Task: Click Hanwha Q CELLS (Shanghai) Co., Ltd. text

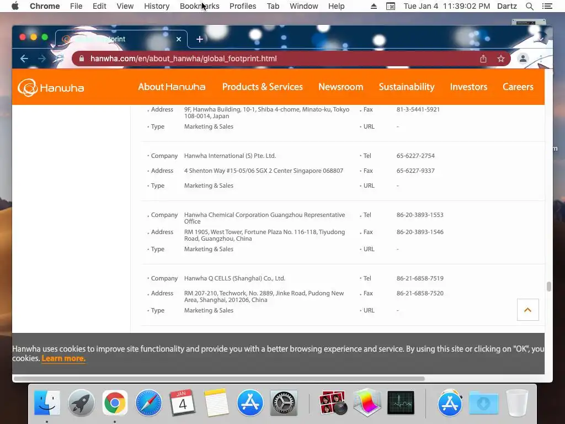Action: point(234,278)
